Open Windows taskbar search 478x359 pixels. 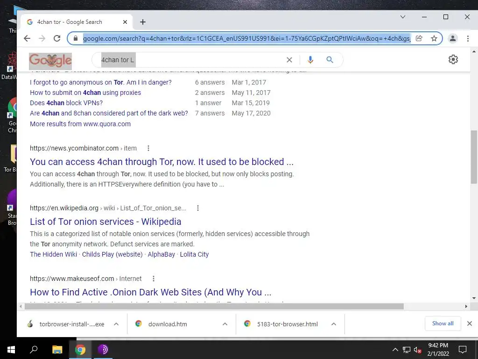pyautogui.click(x=34, y=350)
